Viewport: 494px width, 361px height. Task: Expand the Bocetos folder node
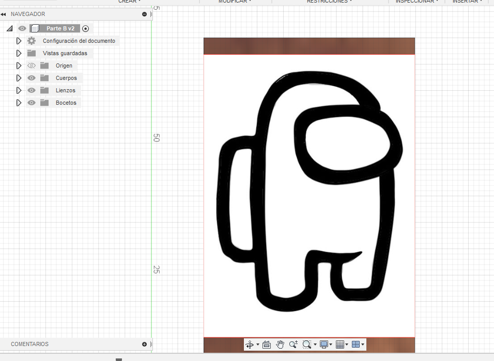(x=19, y=103)
